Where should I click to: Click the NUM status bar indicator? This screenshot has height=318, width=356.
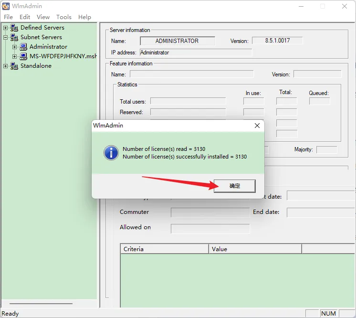click(x=328, y=313)
